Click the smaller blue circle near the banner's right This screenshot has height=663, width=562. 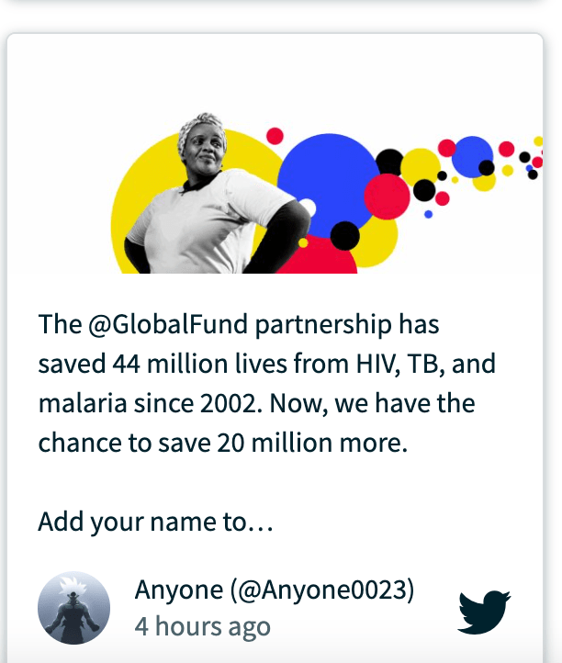coord(472,157)
